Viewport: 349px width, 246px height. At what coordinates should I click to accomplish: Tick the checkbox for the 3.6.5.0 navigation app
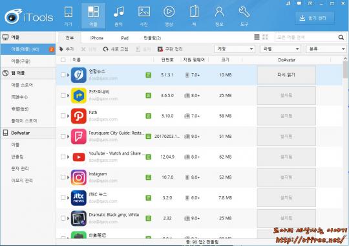coord(63,95)
